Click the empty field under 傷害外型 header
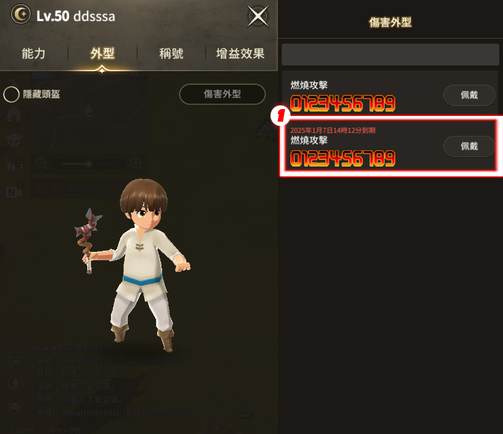The image size is (503, 434). coord(390,55)
